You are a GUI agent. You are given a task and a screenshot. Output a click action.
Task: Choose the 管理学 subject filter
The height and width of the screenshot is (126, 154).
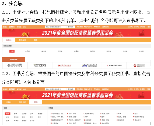point(24,121)
